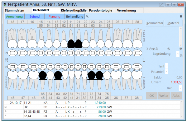Click the clock icon above Begründung

point(151,49)
